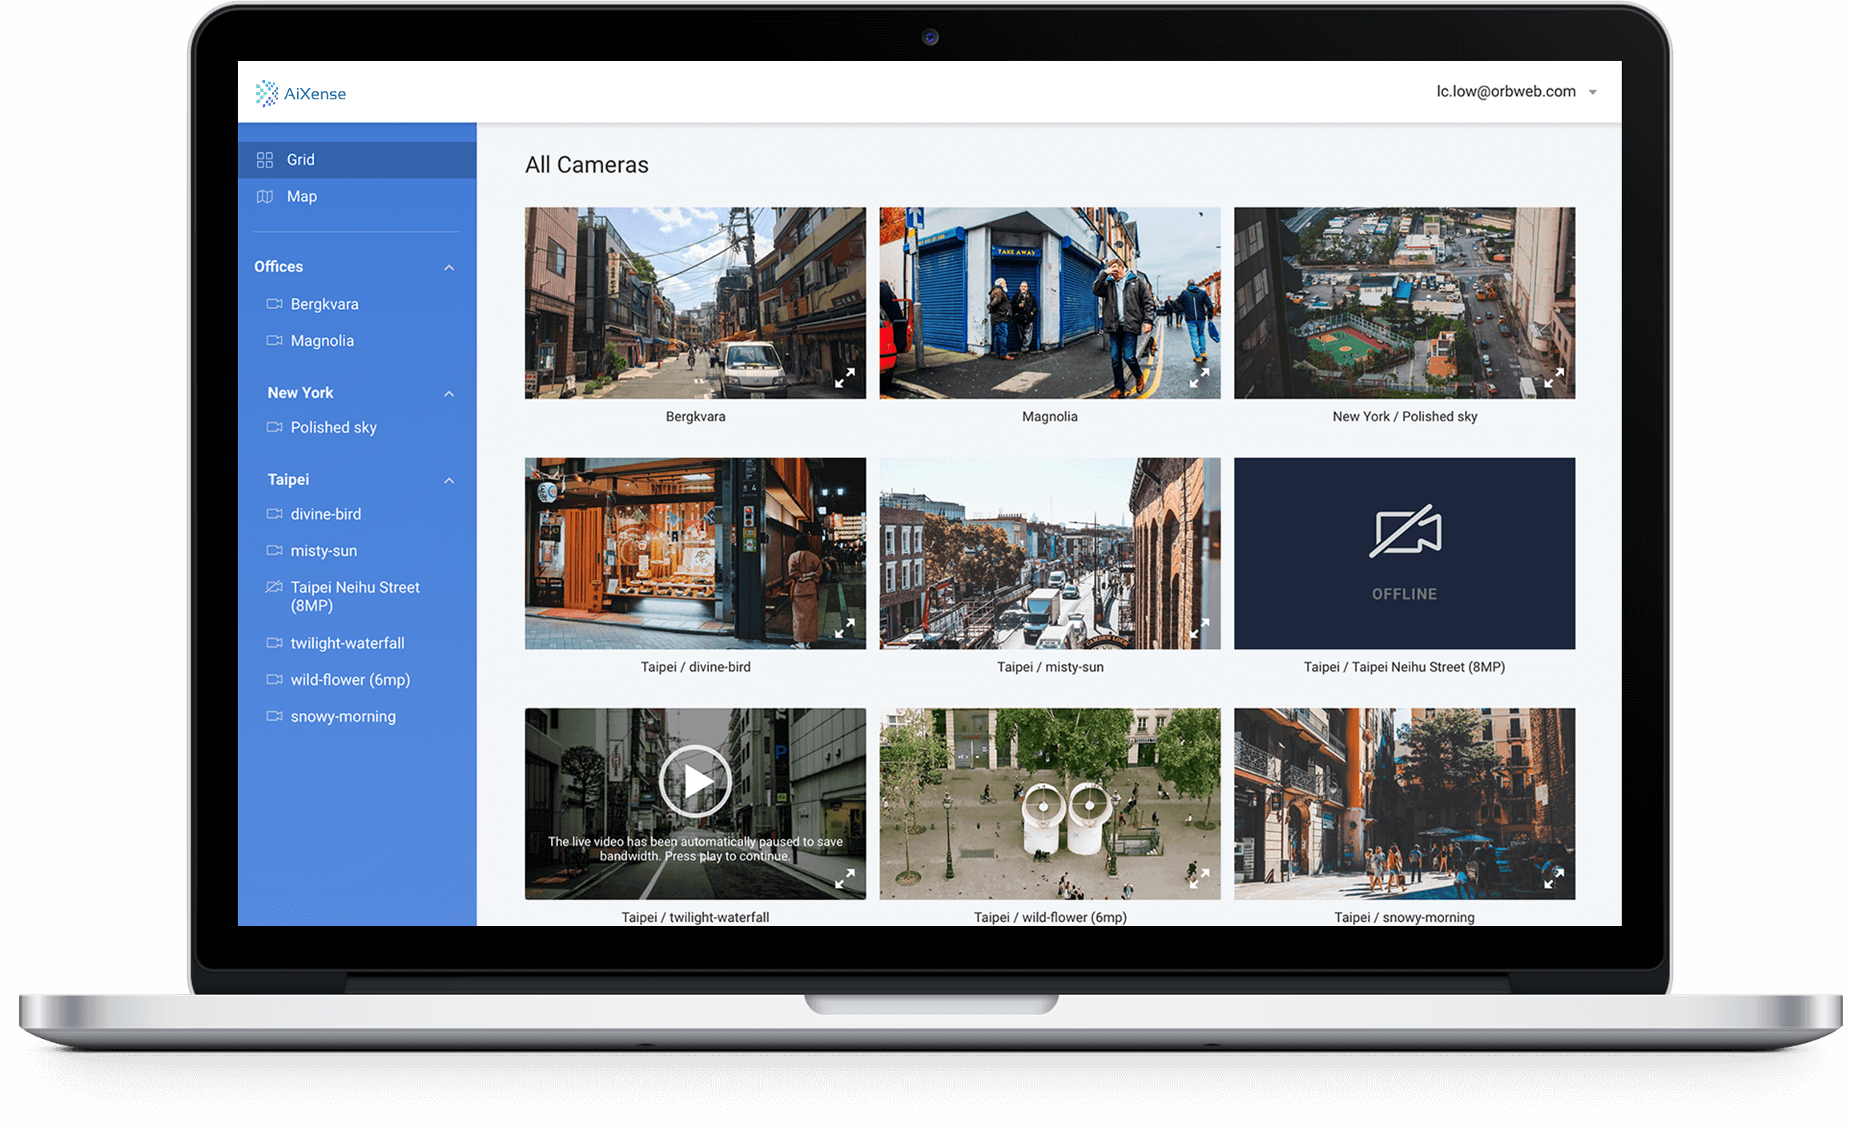Screen dimensions: 1850x1127
Task: Select twilight-waterfall in the sidebar list
Action: coord(347,643)
